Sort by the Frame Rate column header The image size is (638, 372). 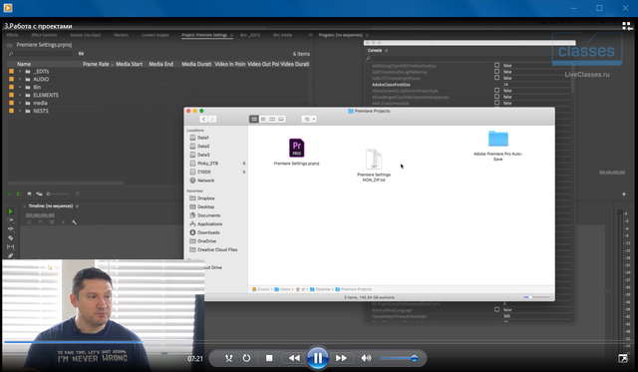tap(96, 64)
